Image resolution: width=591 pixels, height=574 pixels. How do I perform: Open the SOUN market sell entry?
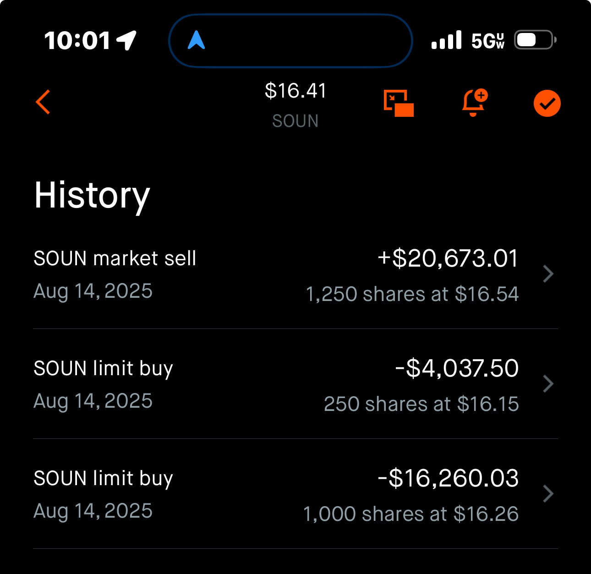115,258
